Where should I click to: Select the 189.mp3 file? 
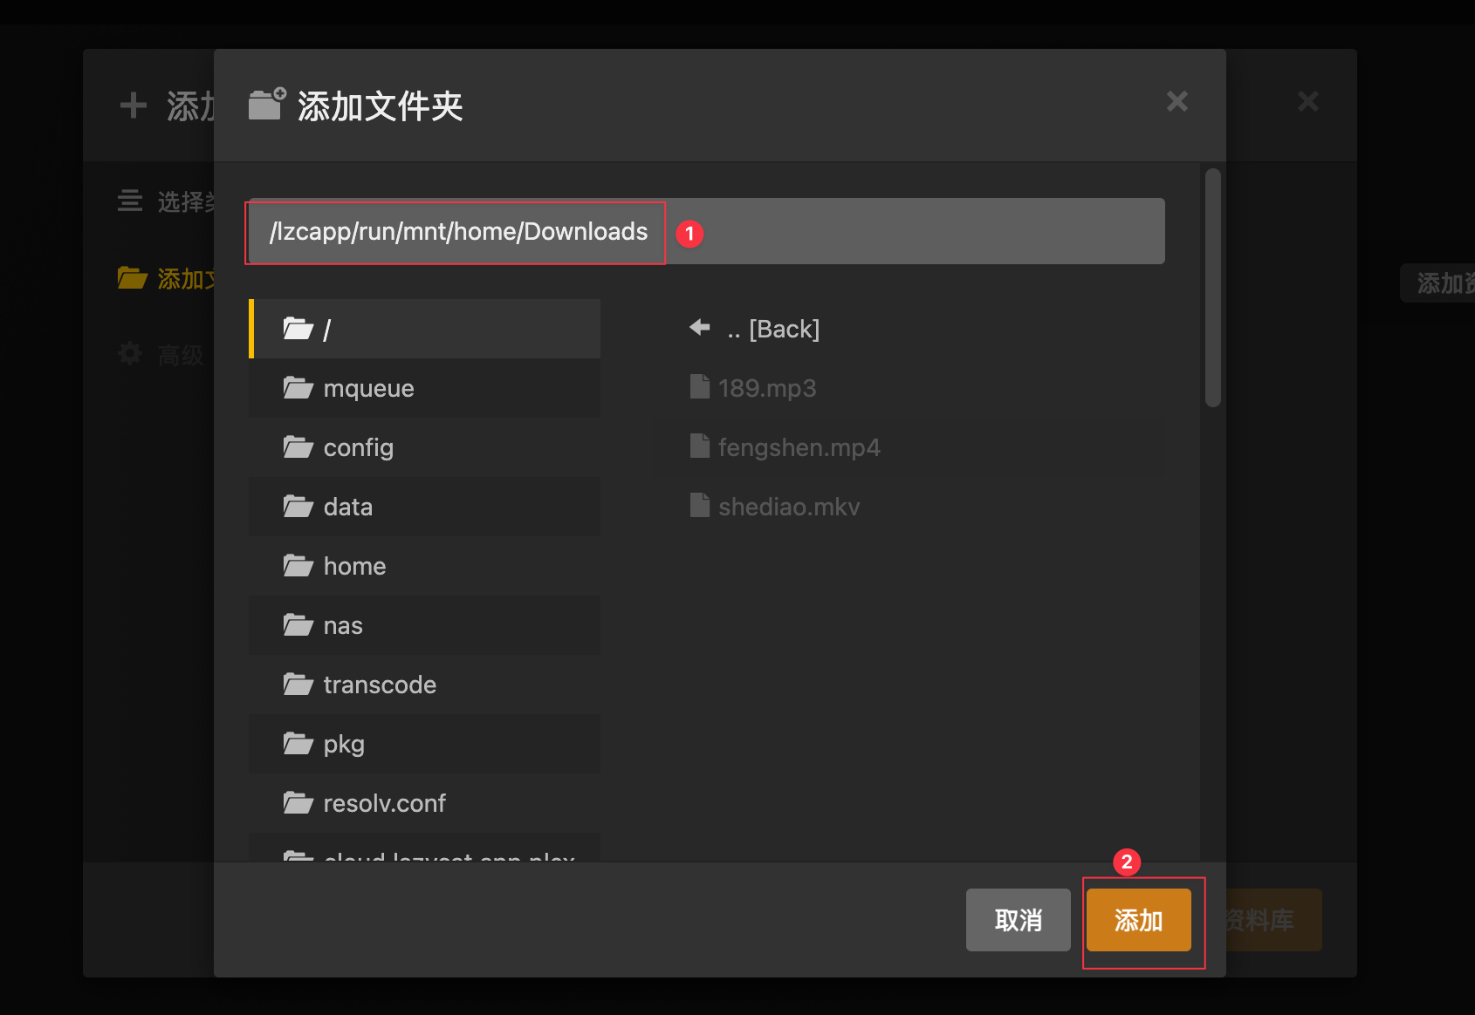pyautogui.click(x=909, y=388)
